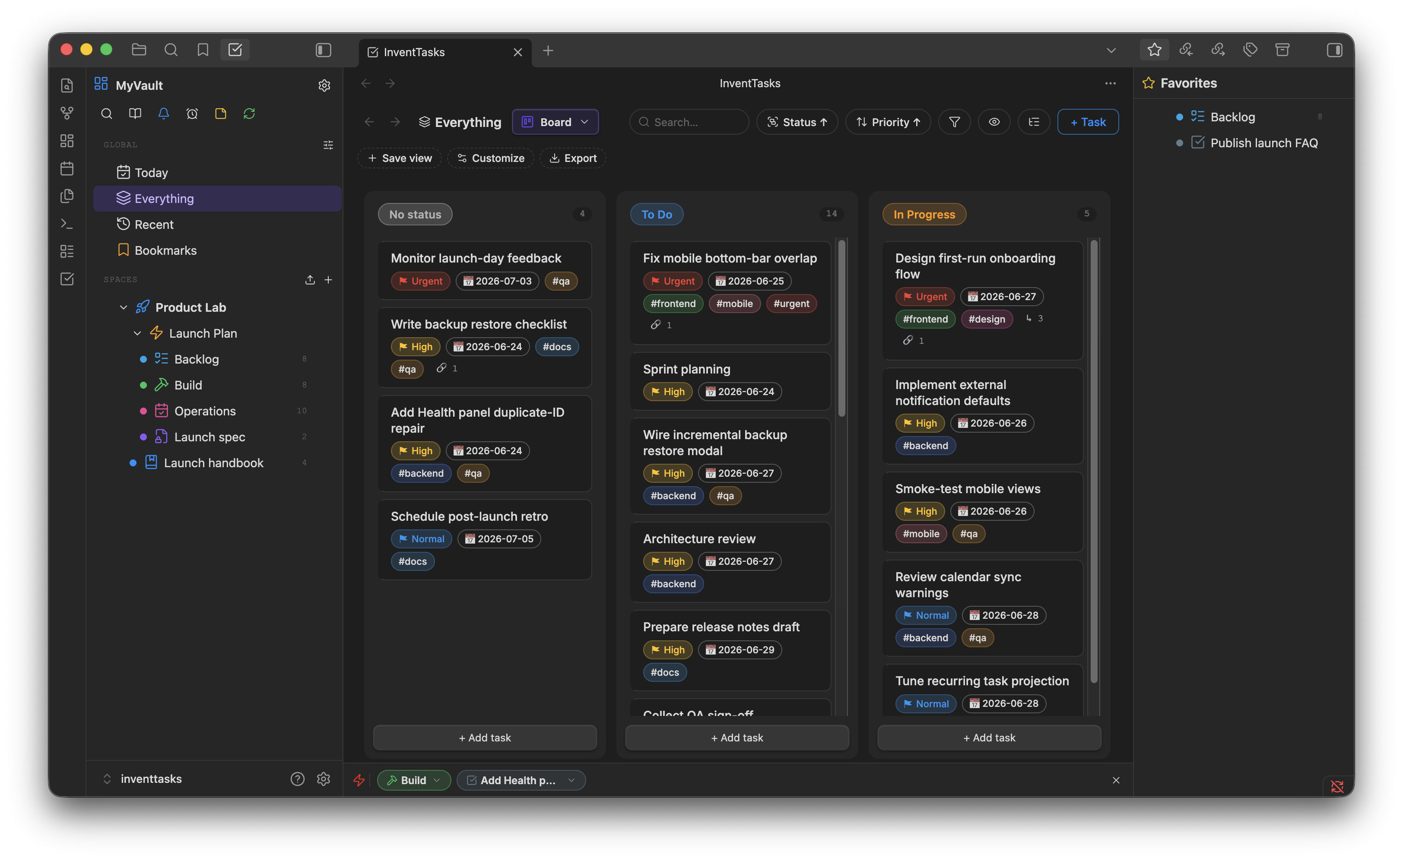1403x861 pixels.
Task: Collapse the Launch Plan folder
Action: (137, 333)
